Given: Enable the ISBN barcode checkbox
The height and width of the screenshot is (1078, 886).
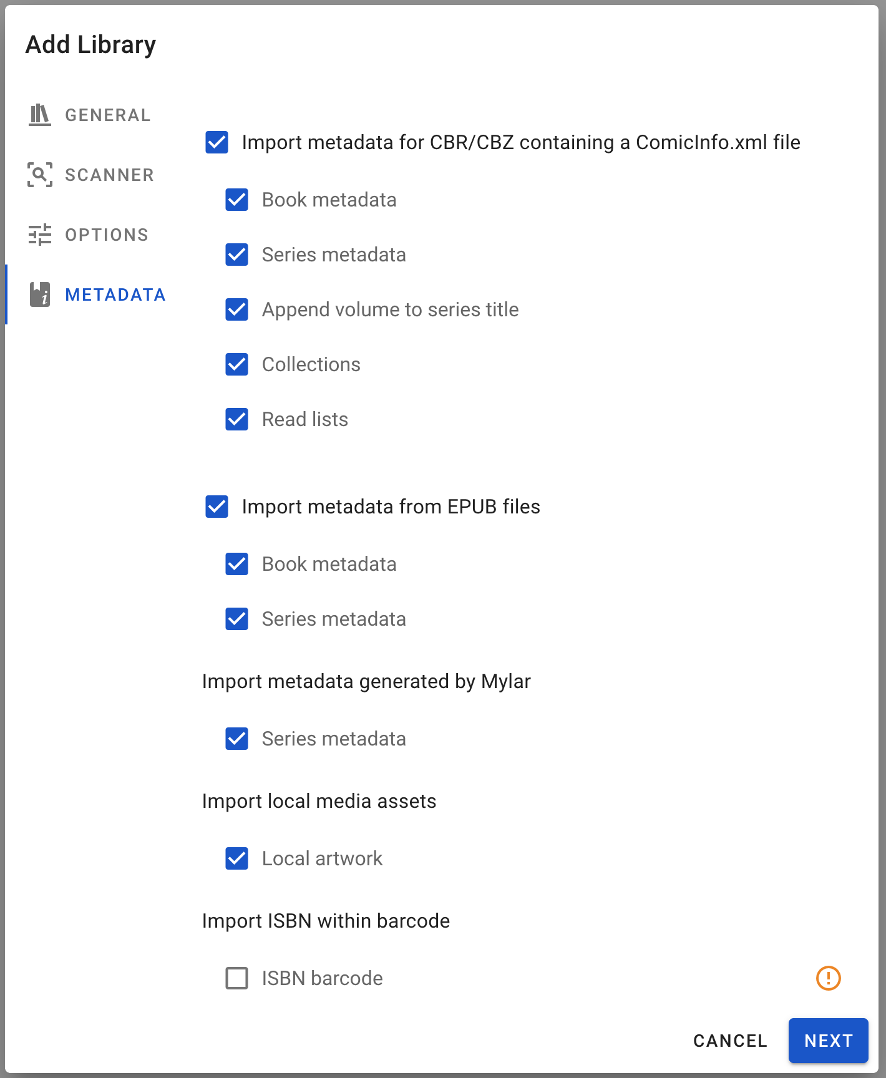Looking at the screenshot, I should click(236, 978).
